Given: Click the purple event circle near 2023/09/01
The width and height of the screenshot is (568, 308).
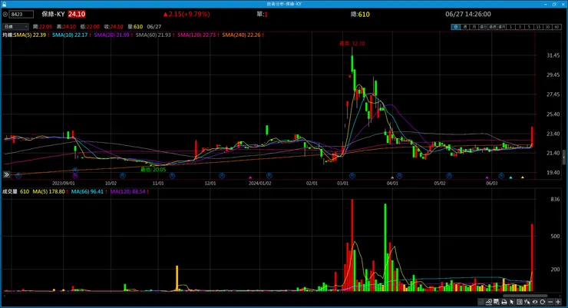Looking at the screenshot, I should (75, 175).
